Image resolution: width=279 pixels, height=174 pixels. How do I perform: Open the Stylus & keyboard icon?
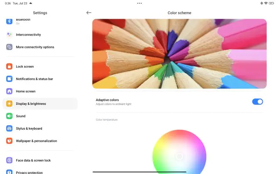9,128
